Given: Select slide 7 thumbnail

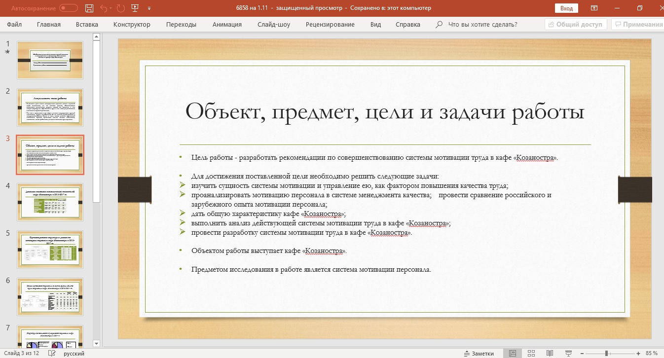Looking at the screenshot, I should [50, 336].
